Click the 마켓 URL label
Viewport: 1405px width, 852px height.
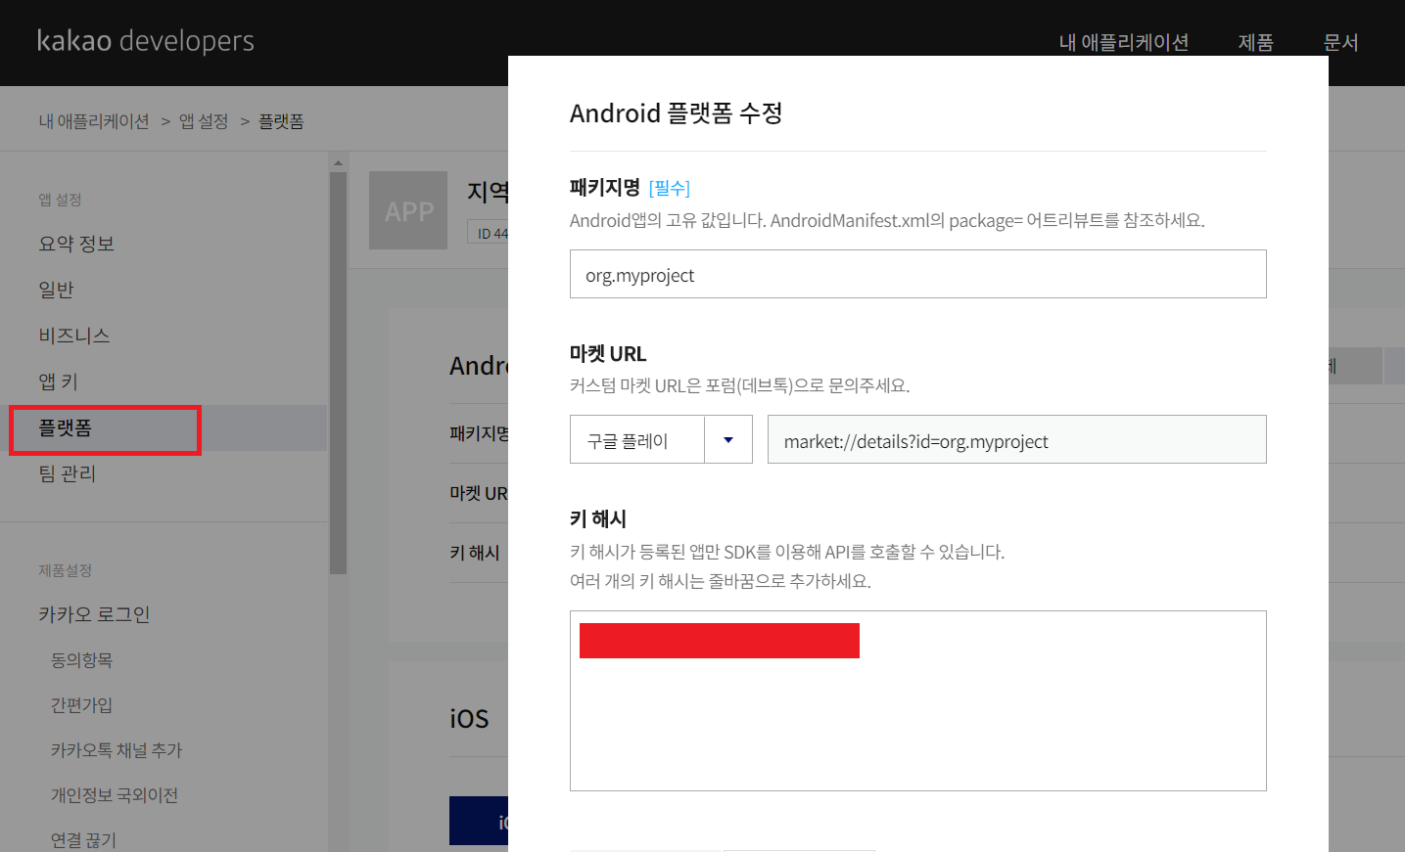coord(608,353)
